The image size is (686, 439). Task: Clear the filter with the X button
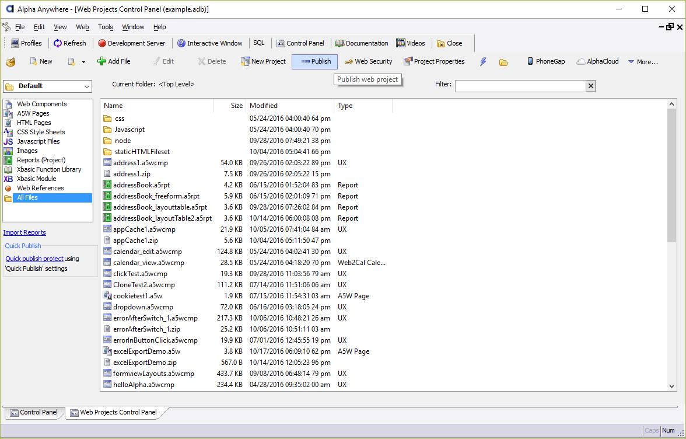(x=590, y=86)
